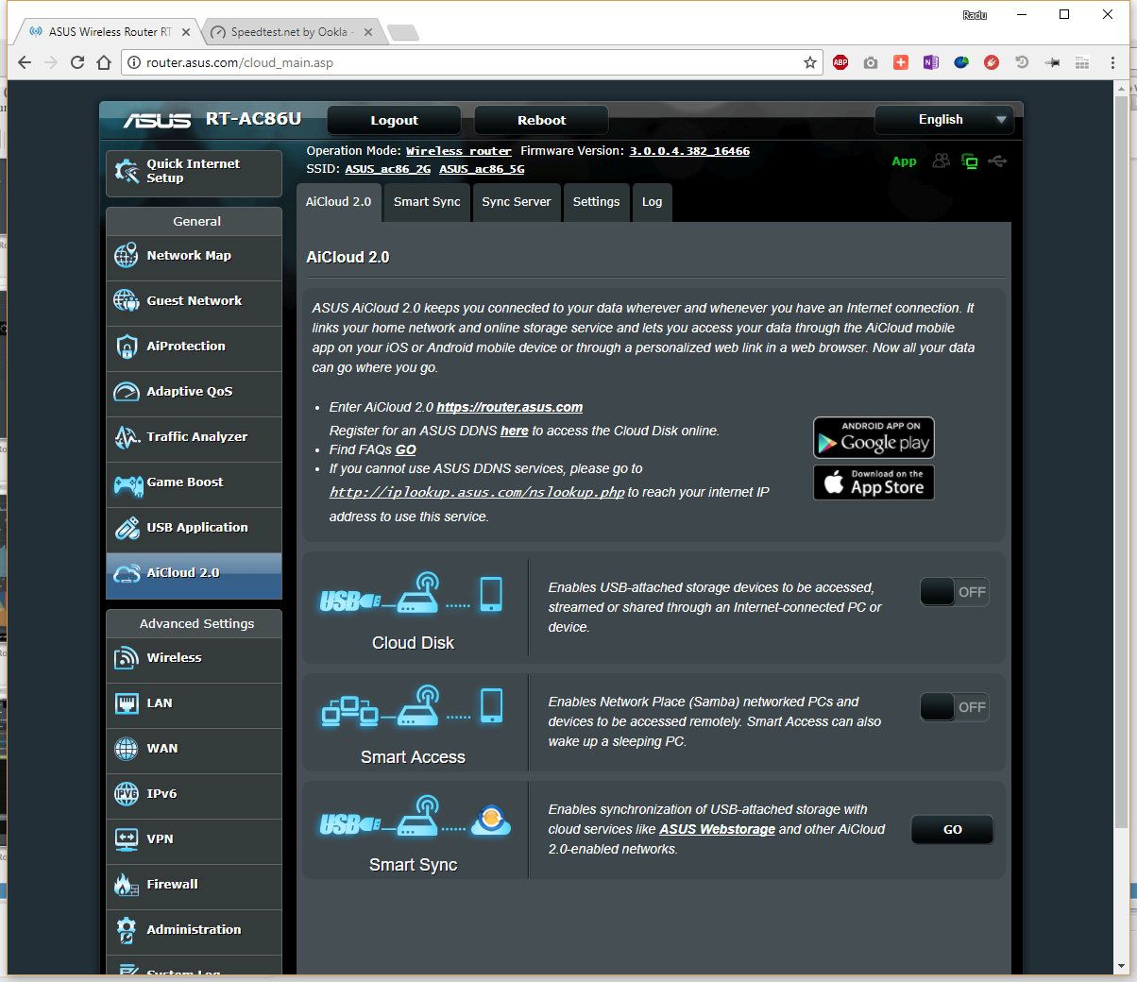The image size is (1137, 982).
Task: Switch to the Sync Server tab
Action: tap(517, 202)
